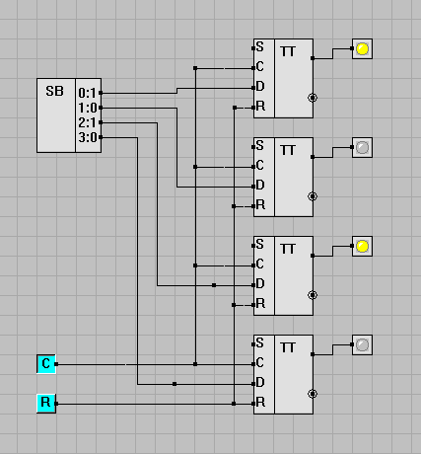The image size is (421, 454).
Task: Click inverted output pin of bottom flip-flop
Action: click(x=313, y=394)
